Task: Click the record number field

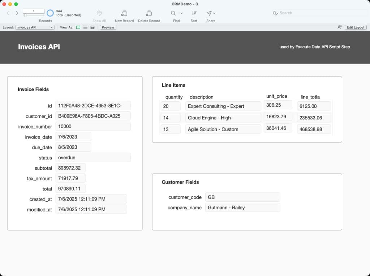Action: pyautogui.click(x=34, y=11)
